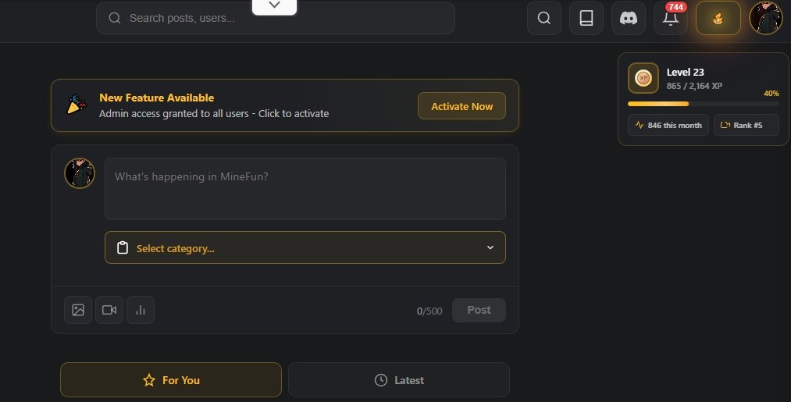Viewport: 791px width, 402px height.
Task: Switch to the For You tab
Action: 171,380
